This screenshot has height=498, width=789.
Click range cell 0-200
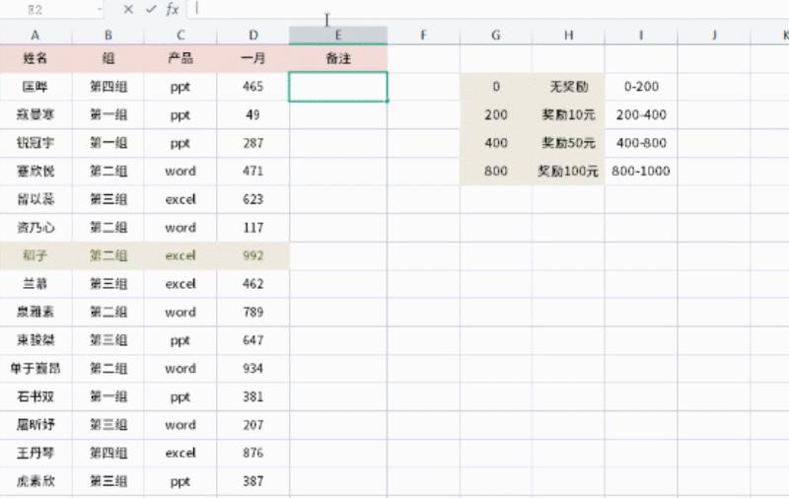[x=641, y=87]
